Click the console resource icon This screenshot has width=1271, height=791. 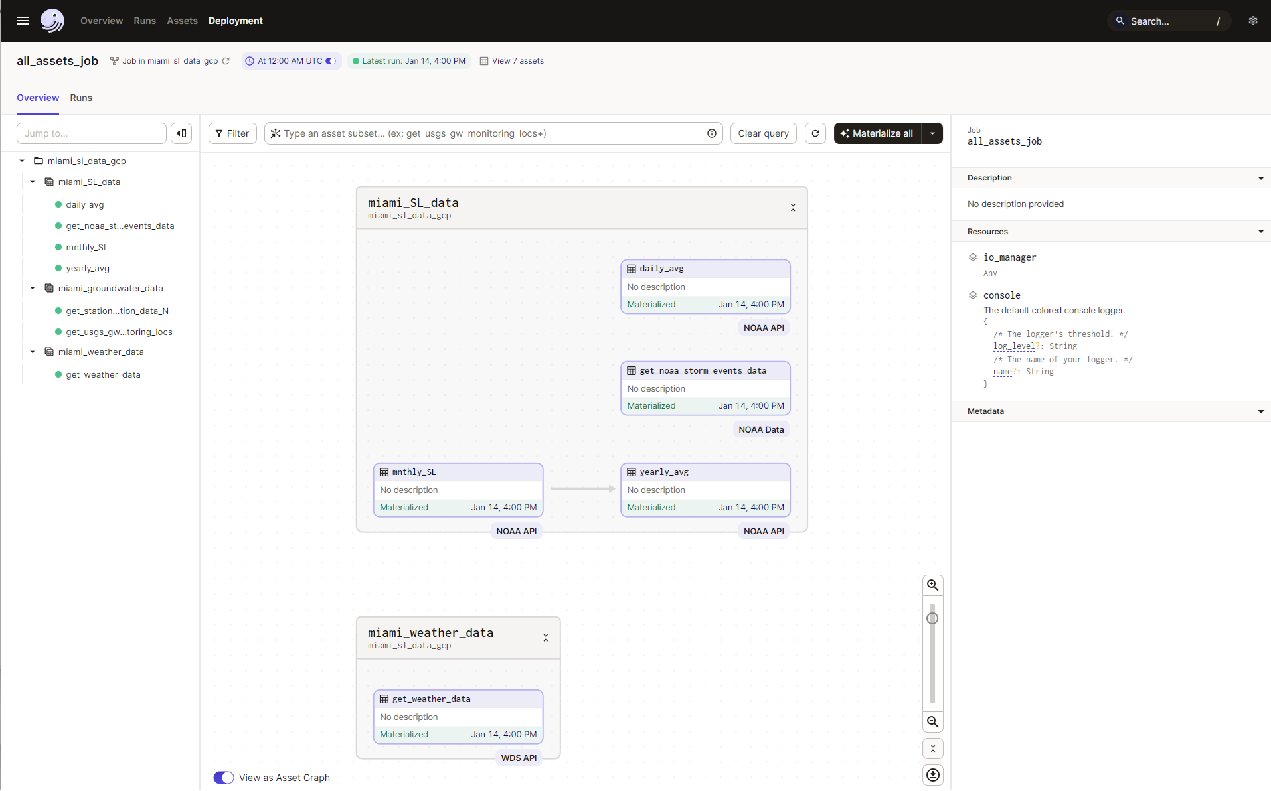click(x=973, y=295)
